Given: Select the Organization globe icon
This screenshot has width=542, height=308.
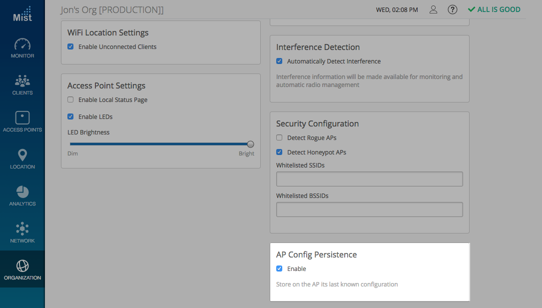Looking at the screenshot, I should point(22,265).
